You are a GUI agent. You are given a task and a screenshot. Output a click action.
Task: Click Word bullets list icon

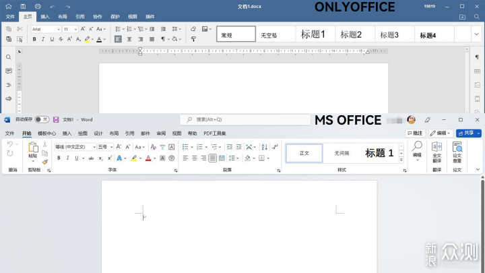tap(185, 147)
